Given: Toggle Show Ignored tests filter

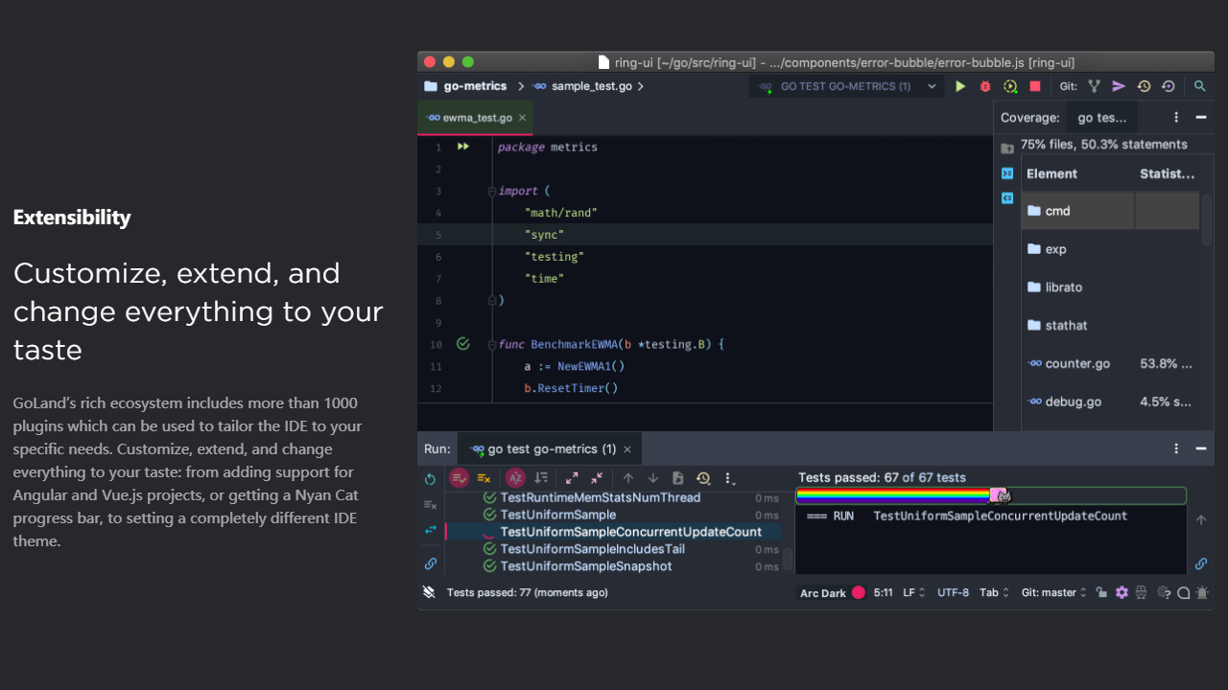Looking at the screenshot, I should coord(484,478).
